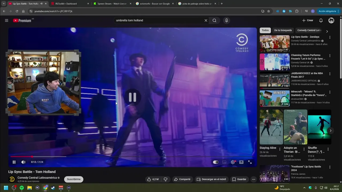Open options for JABBAWOCKEEZ video
Image resolution: width=342 pixels, height=192 pixels.
tap(330, 74)
